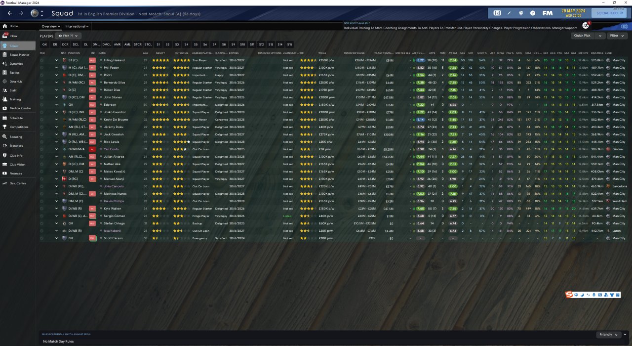Select the STCR position tab
This screenshot has height=346, width=632.
(x=138, y=44)
